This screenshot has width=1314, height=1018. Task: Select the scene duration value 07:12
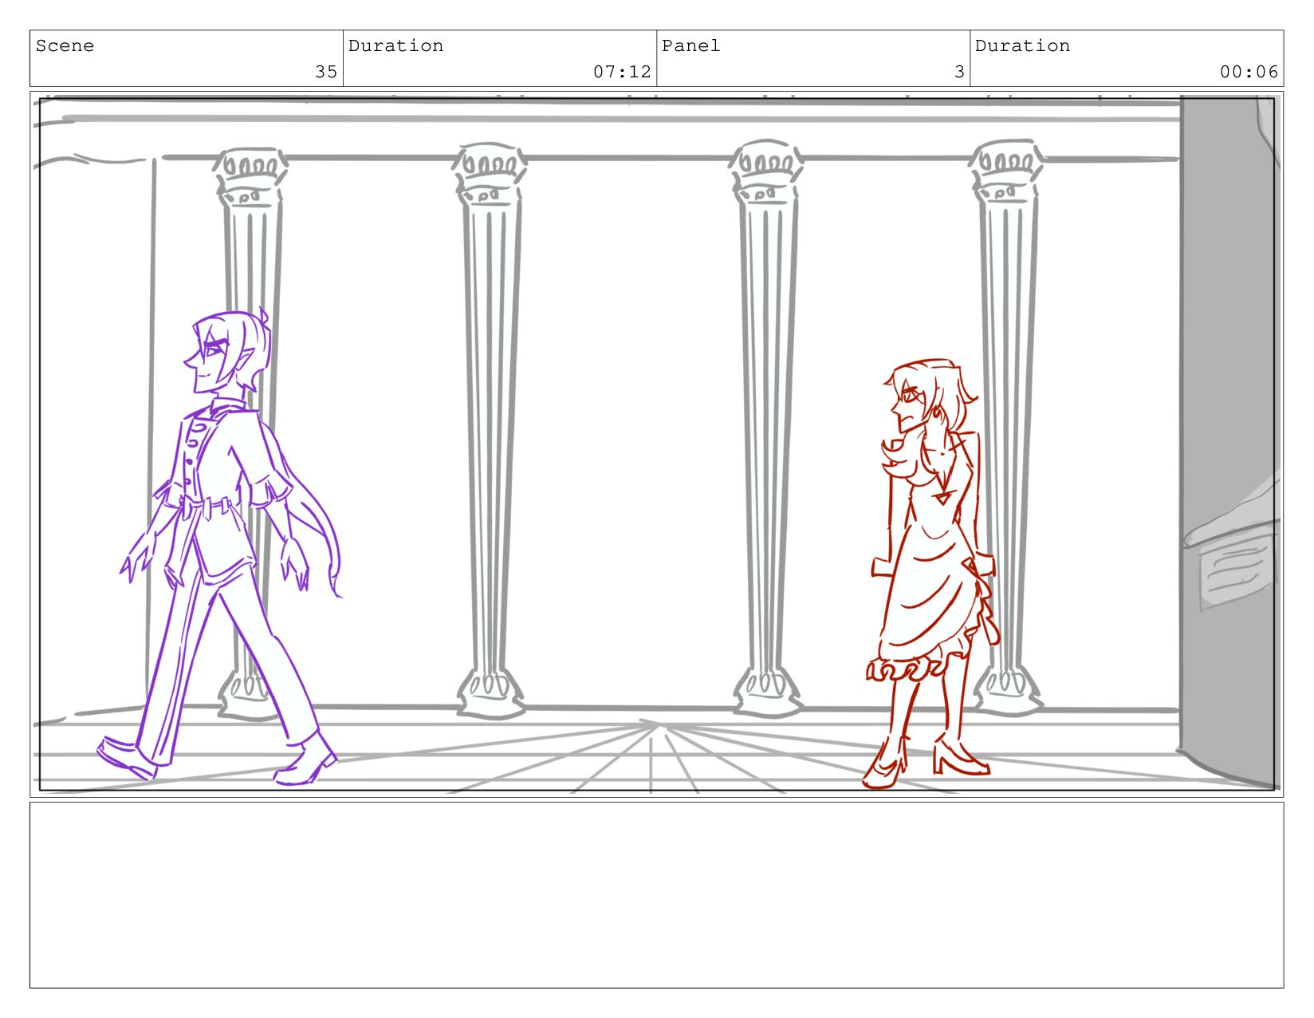622,72
